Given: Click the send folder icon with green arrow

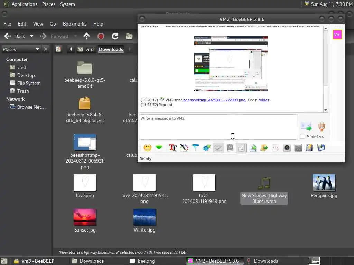Looking at the screenshot, I should 264,148.
